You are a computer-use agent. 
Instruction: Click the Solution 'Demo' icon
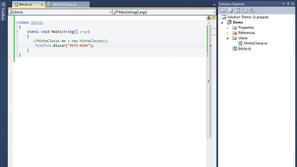pos(224,17)
